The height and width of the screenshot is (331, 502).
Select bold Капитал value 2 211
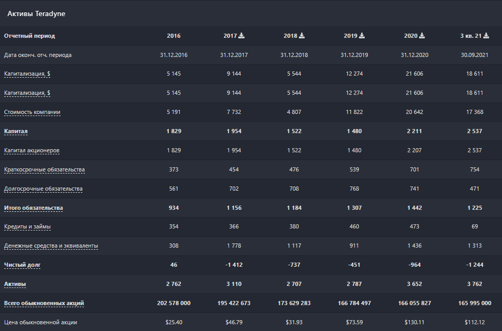(414, 131)
